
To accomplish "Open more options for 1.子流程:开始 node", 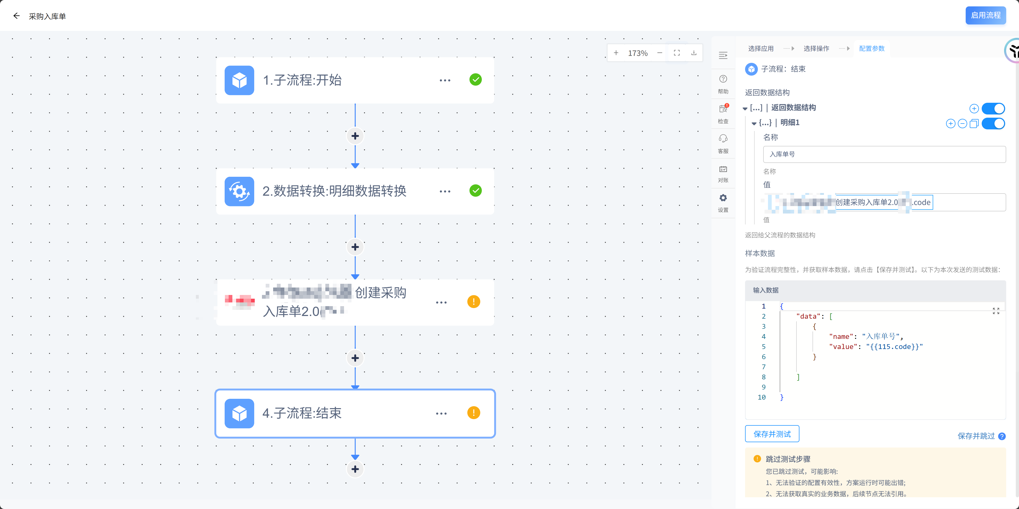I will click(445, 80).
